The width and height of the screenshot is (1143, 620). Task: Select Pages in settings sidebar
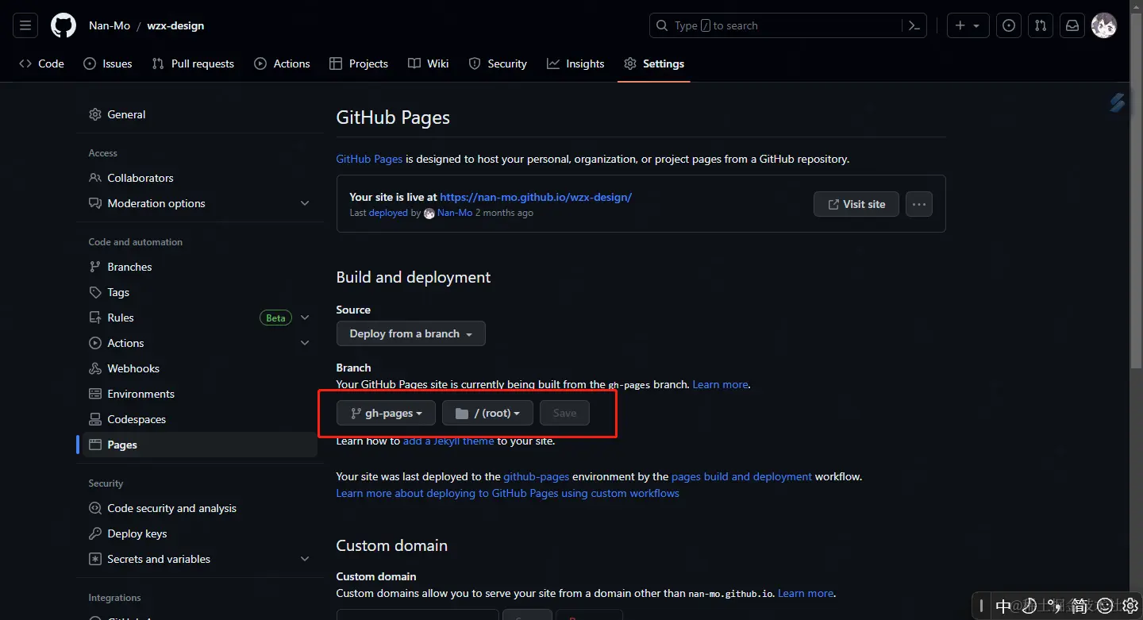pos(200,445)
